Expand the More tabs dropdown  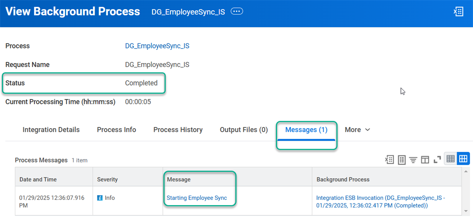(x=358, y=130)
